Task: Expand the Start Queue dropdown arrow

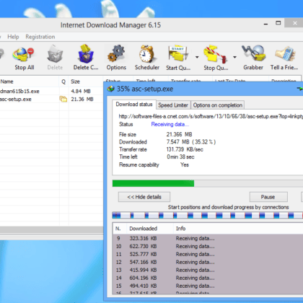Action: point(197,57)
